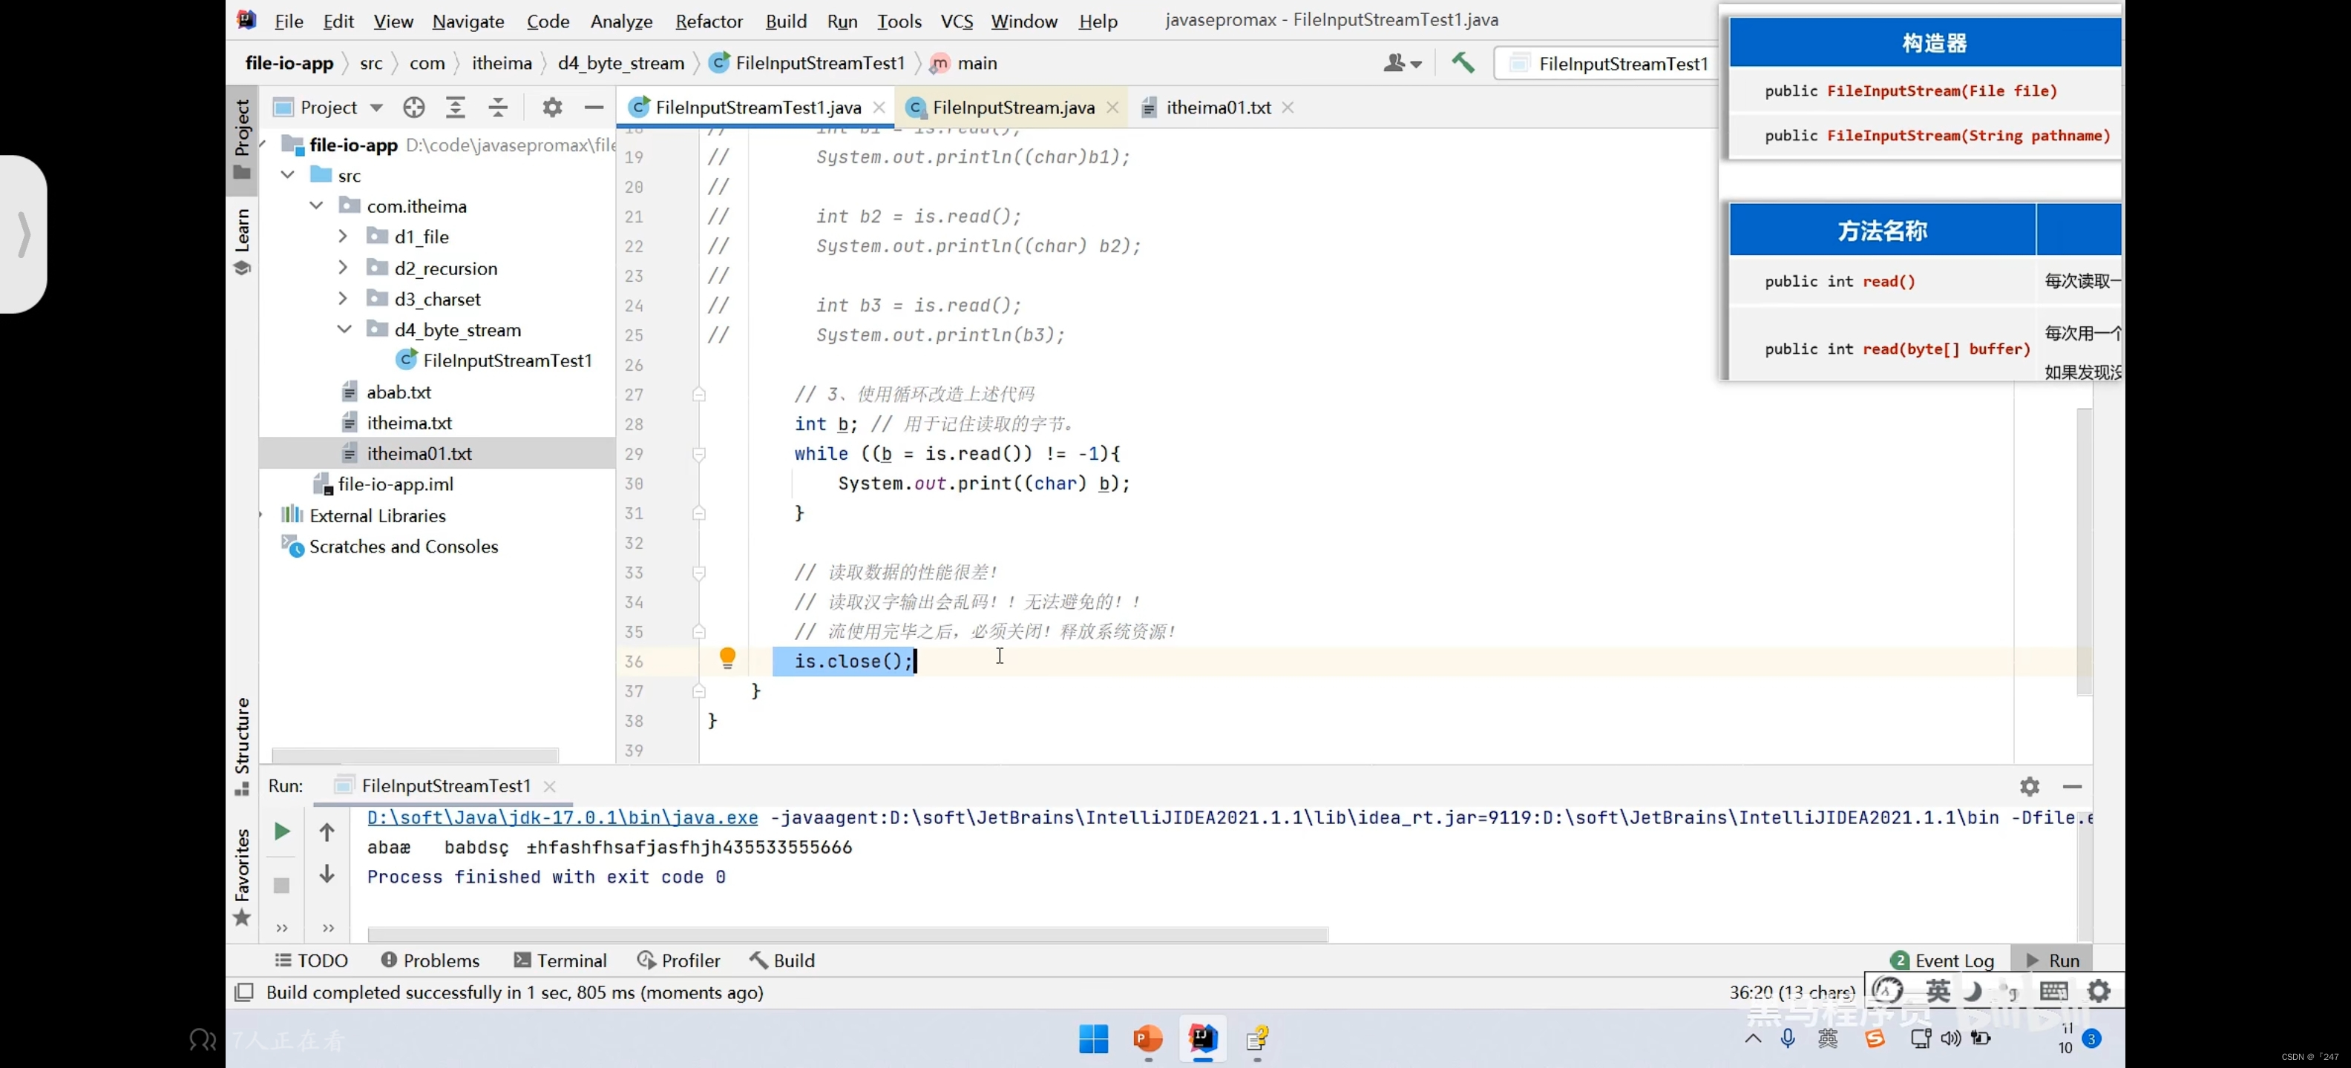
Task: Open the VCS menu
Action: click(x=957, y=21)
